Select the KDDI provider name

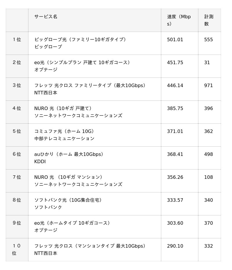(x=40, y=161)
